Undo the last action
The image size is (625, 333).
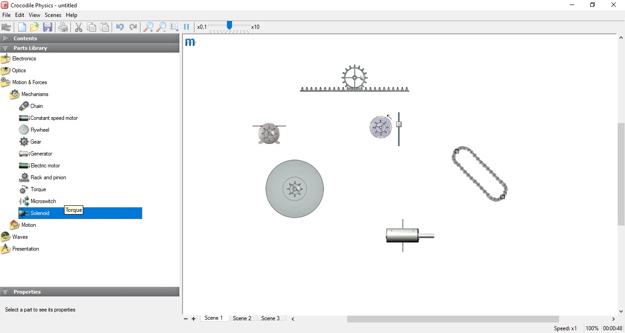pos(120,27)
